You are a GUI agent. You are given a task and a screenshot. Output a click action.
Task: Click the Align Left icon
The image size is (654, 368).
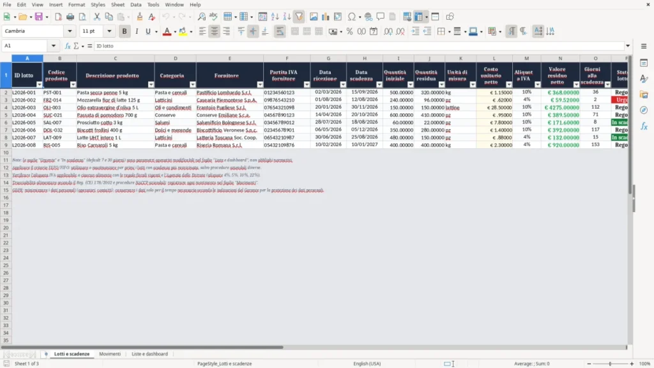pyautogui.click(x=202, y=31)
